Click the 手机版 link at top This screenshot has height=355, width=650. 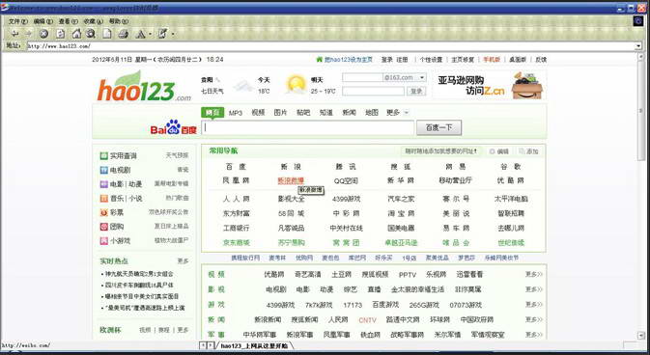click(492, 60)
